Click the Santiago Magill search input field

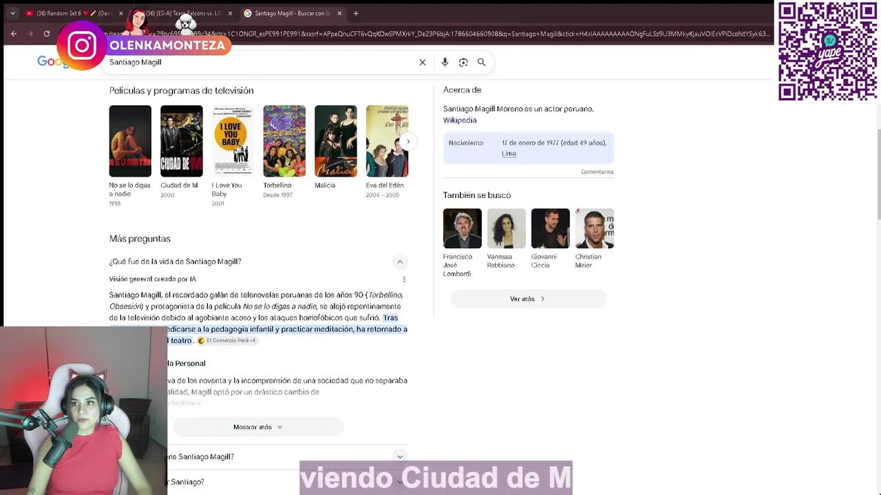pyautogui.click(x=262, y=62)
